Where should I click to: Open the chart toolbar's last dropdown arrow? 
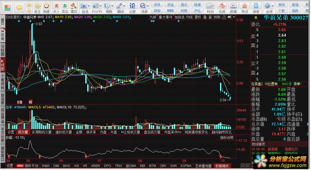[234, 17]
